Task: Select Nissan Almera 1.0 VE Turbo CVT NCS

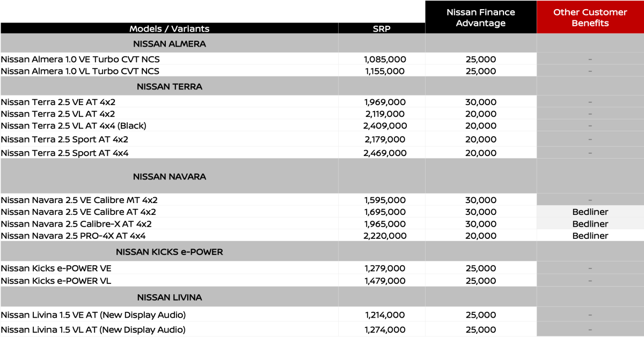Action: pos(80,59)
